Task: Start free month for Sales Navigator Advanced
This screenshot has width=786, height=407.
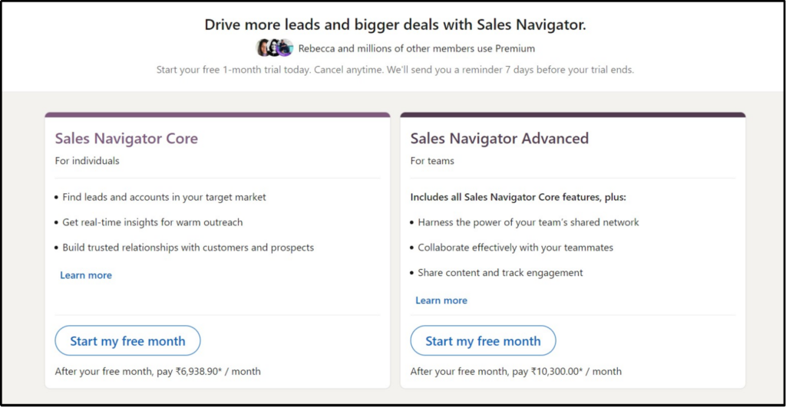Action: (483, 341)
